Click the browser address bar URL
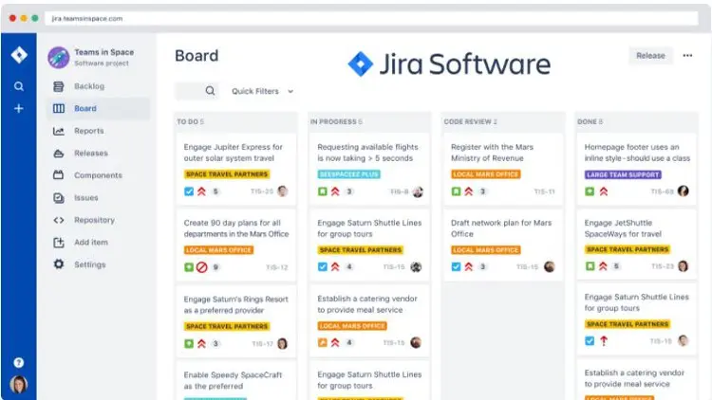712x400 pixels. point(86,19)
